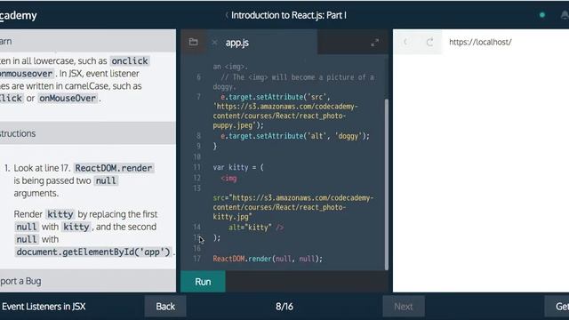
Task: Click the Next exercise button
Action: pos(403,307)
